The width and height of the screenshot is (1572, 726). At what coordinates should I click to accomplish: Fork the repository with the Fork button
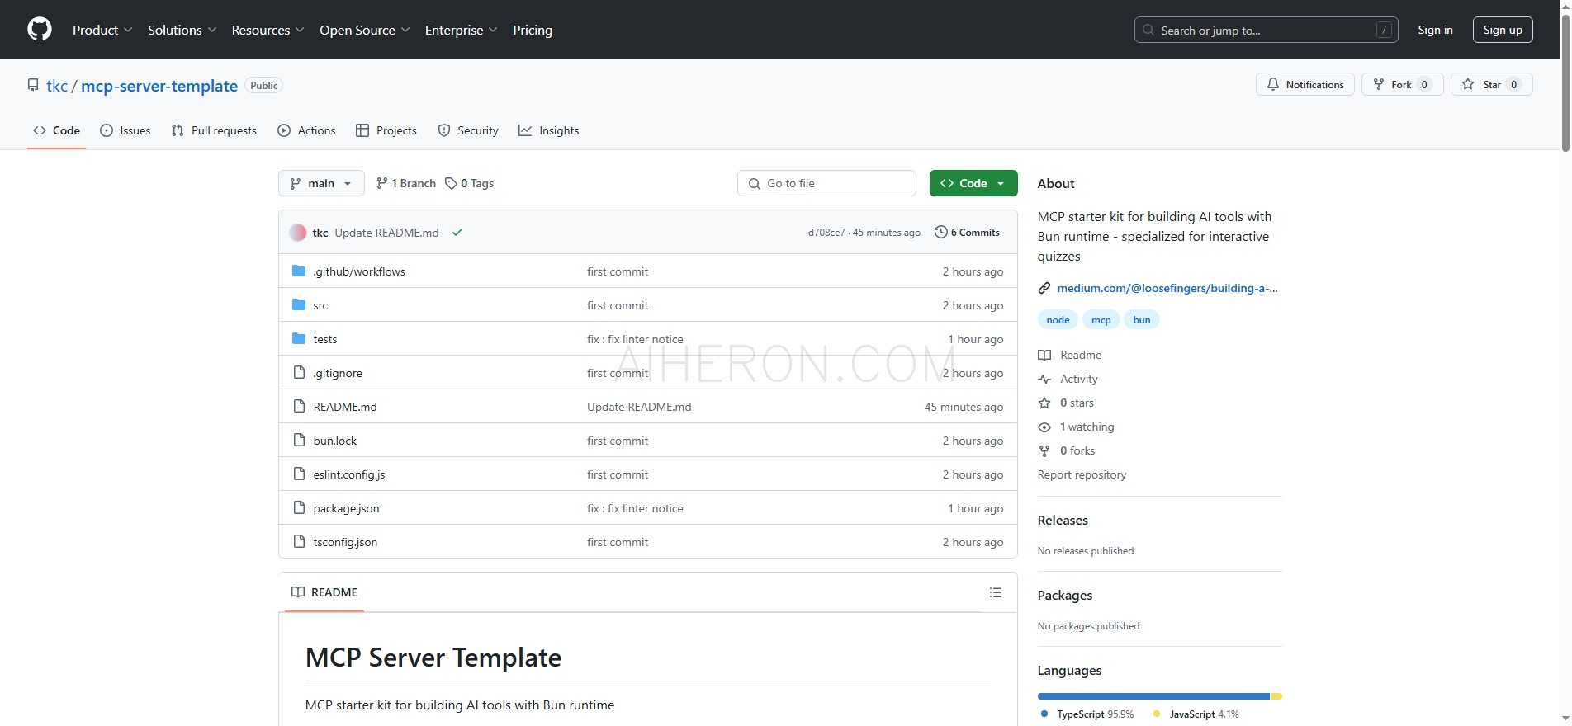(x=1402, y=84)
